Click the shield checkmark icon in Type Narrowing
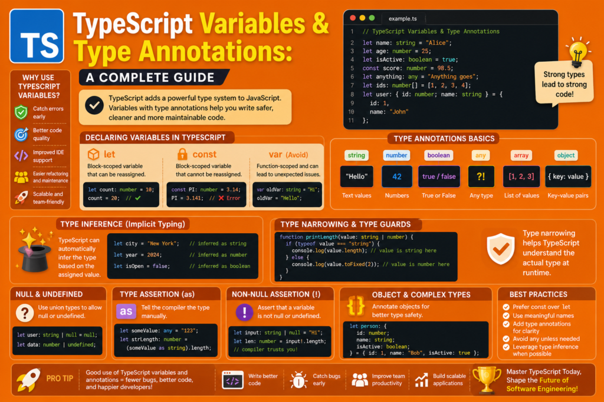Viewport: 604px width, 402px height. point(500,248)
